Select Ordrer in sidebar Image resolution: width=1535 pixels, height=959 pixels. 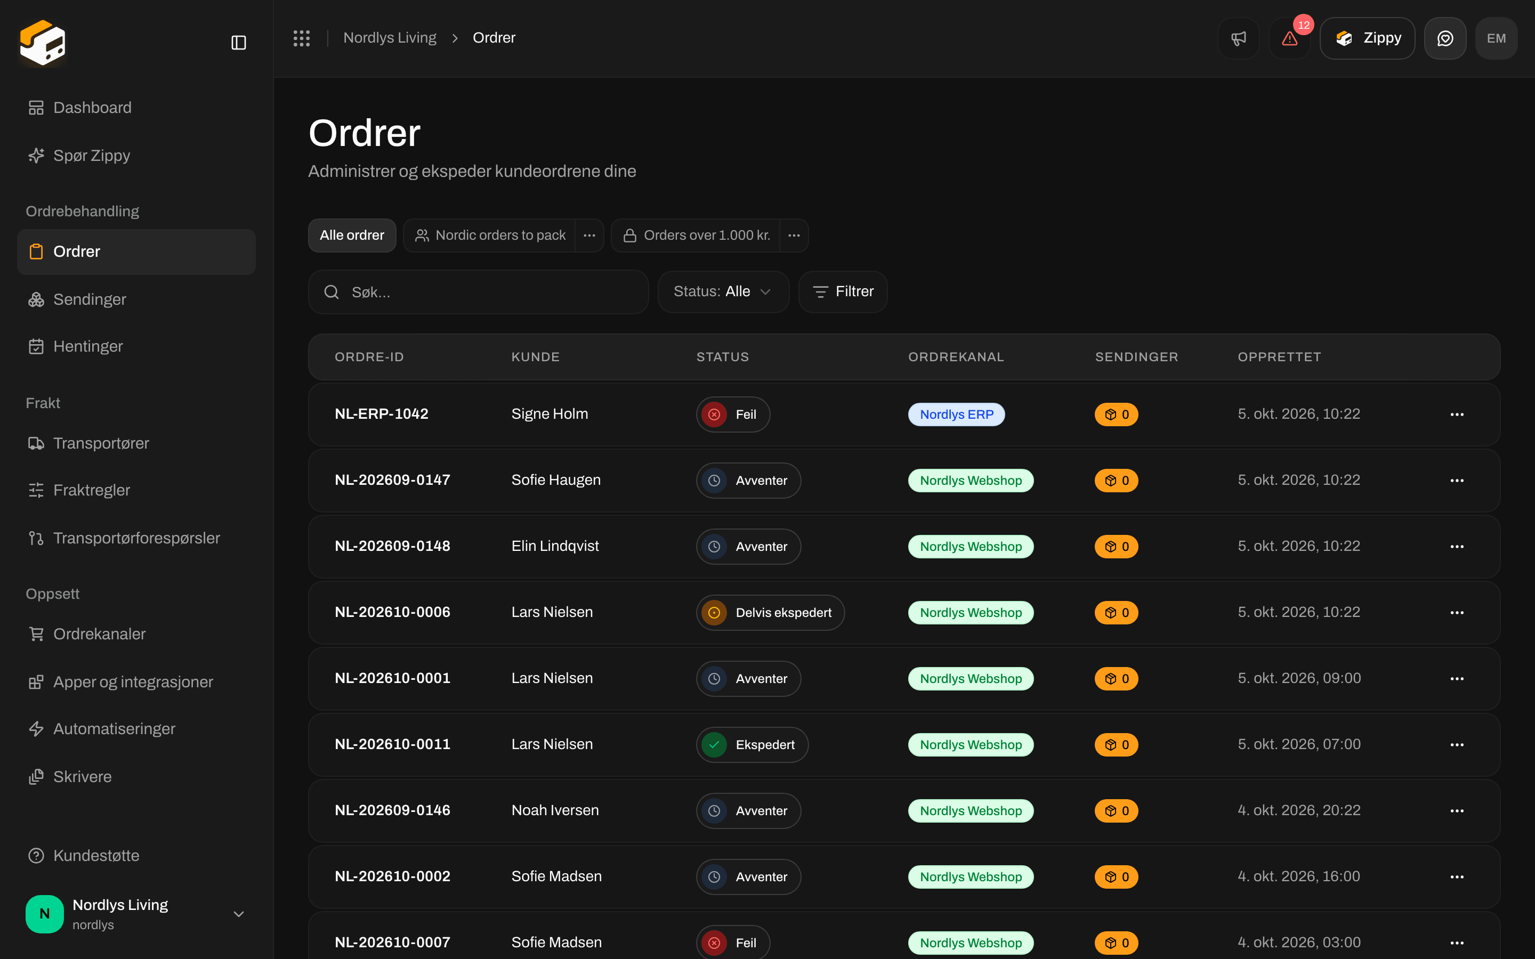136,251
